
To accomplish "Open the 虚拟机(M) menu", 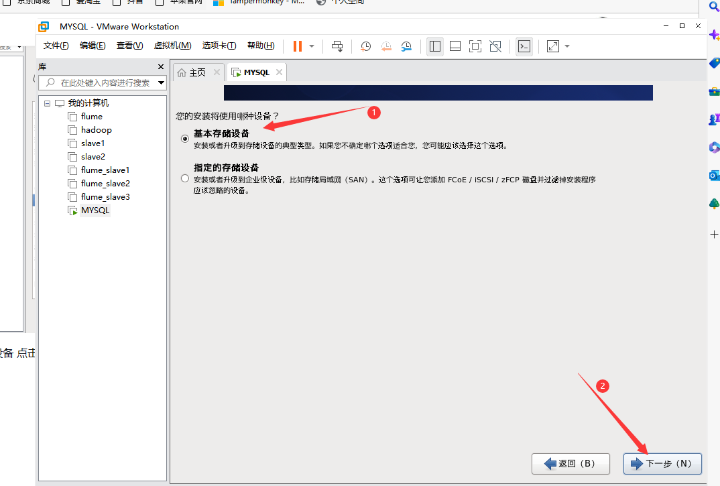I will coord(172,46).
